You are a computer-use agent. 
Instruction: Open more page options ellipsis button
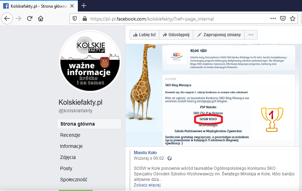point(251,35)
